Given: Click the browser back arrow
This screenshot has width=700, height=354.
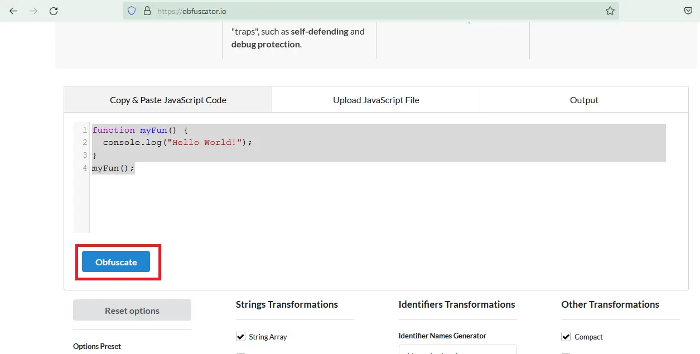Looking at the screenshot, I should tap(13, 11).
